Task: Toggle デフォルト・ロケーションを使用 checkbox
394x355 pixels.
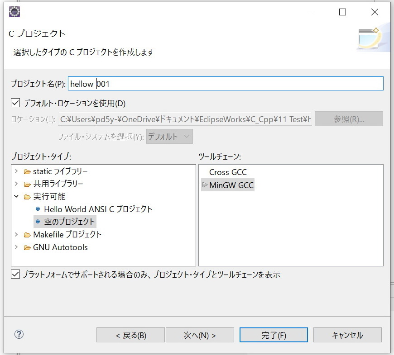Action: pos(16,103)
